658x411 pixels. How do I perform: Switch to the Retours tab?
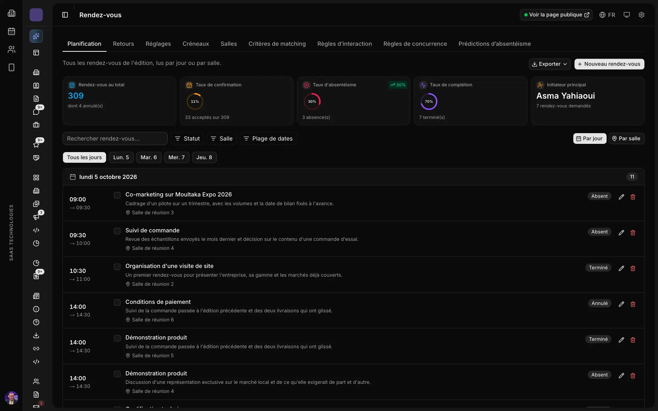click(x=123, y=44)
